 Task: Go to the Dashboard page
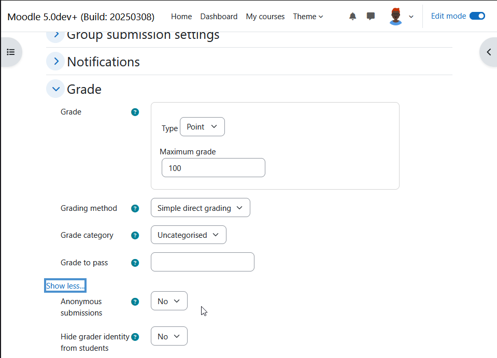pos(219,17)
